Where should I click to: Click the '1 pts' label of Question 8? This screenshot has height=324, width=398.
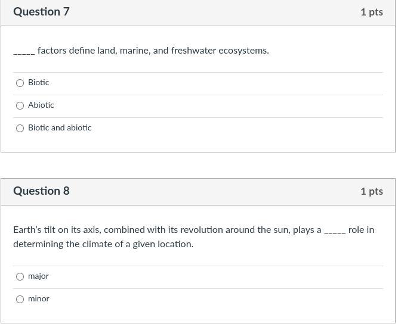tap(372, 191)
